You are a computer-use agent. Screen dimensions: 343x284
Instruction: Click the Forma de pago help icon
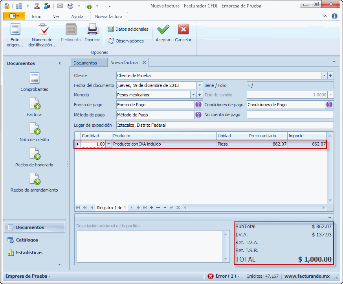(198, 105)
